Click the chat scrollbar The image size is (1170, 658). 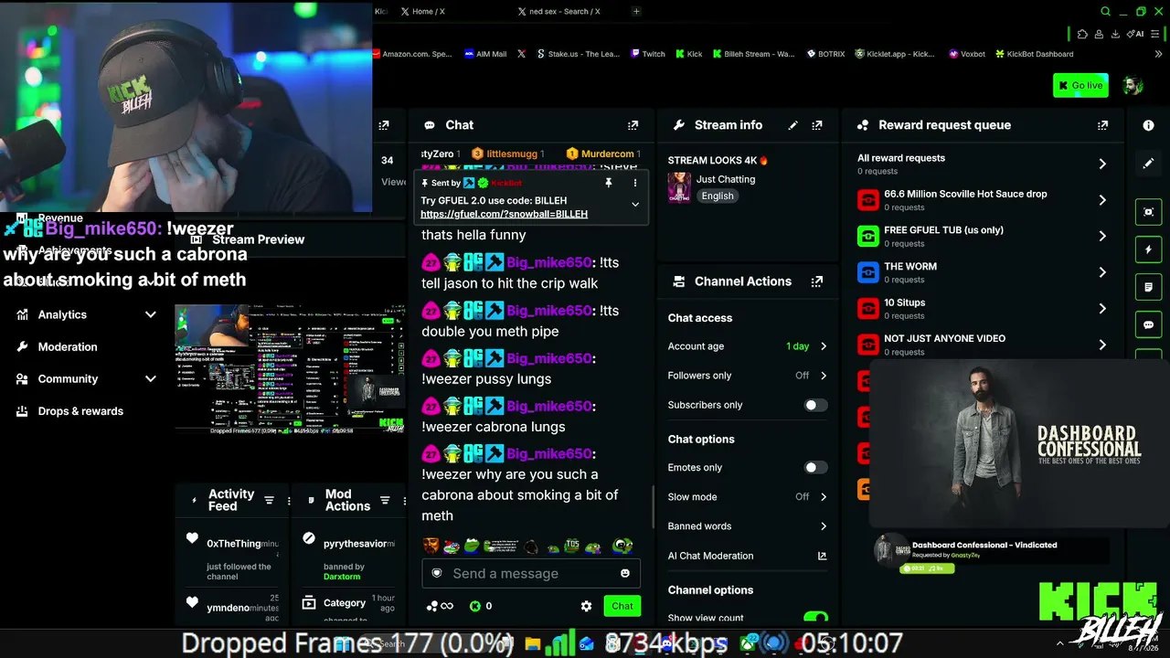pos(653,506)
